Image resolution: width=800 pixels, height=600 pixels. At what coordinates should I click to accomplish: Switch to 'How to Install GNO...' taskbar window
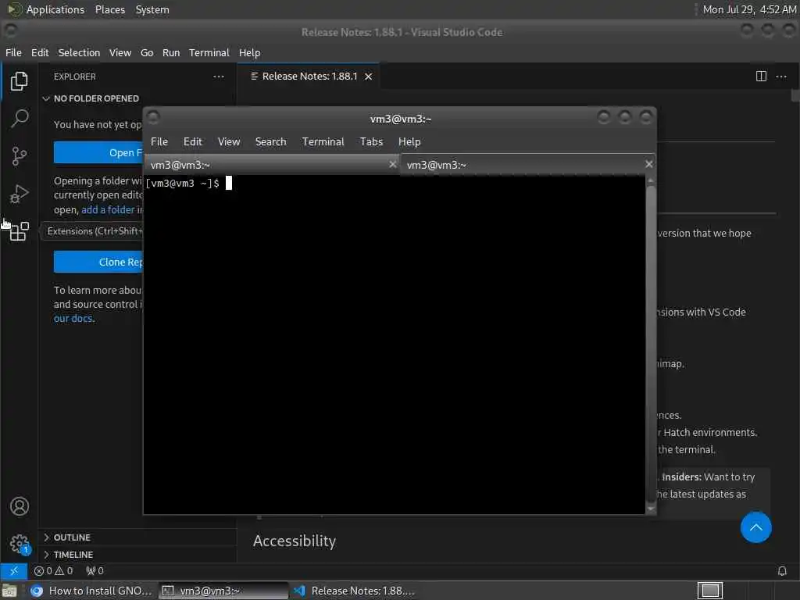pyautogui.click(x=91, y=591)
